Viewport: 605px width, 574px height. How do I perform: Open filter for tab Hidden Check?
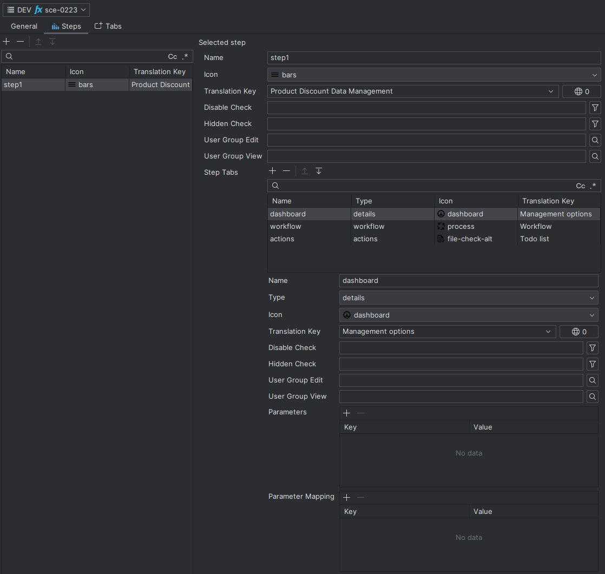(x=592, y=364)
